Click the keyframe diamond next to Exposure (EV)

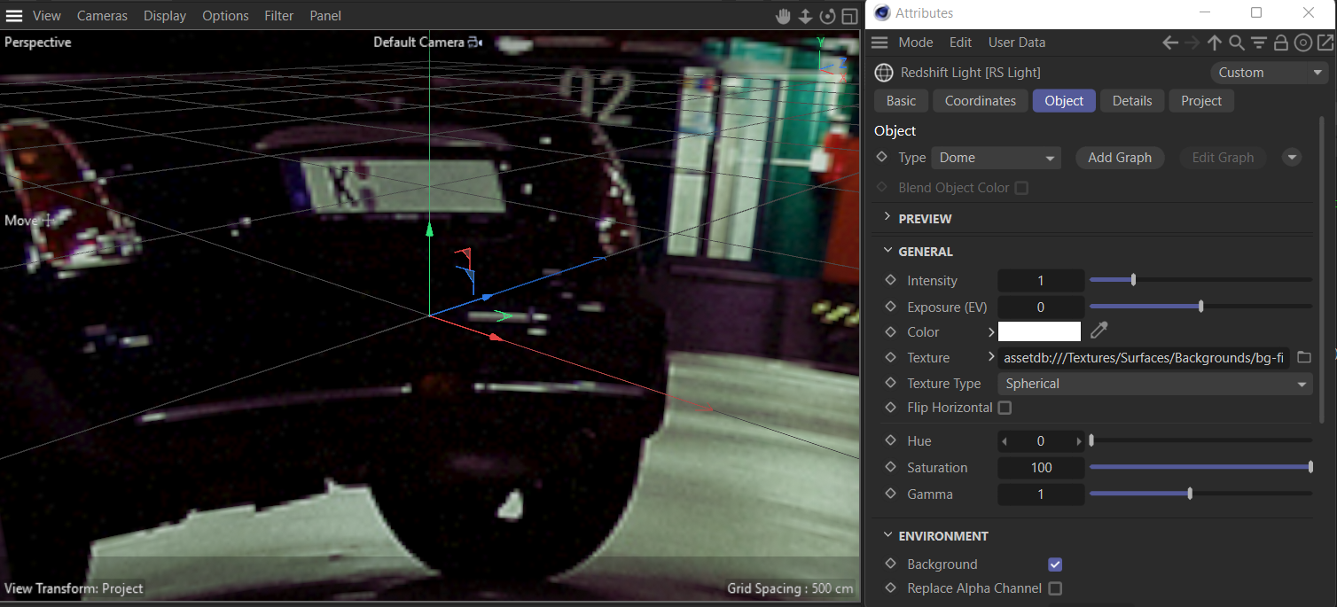(891, 307)
